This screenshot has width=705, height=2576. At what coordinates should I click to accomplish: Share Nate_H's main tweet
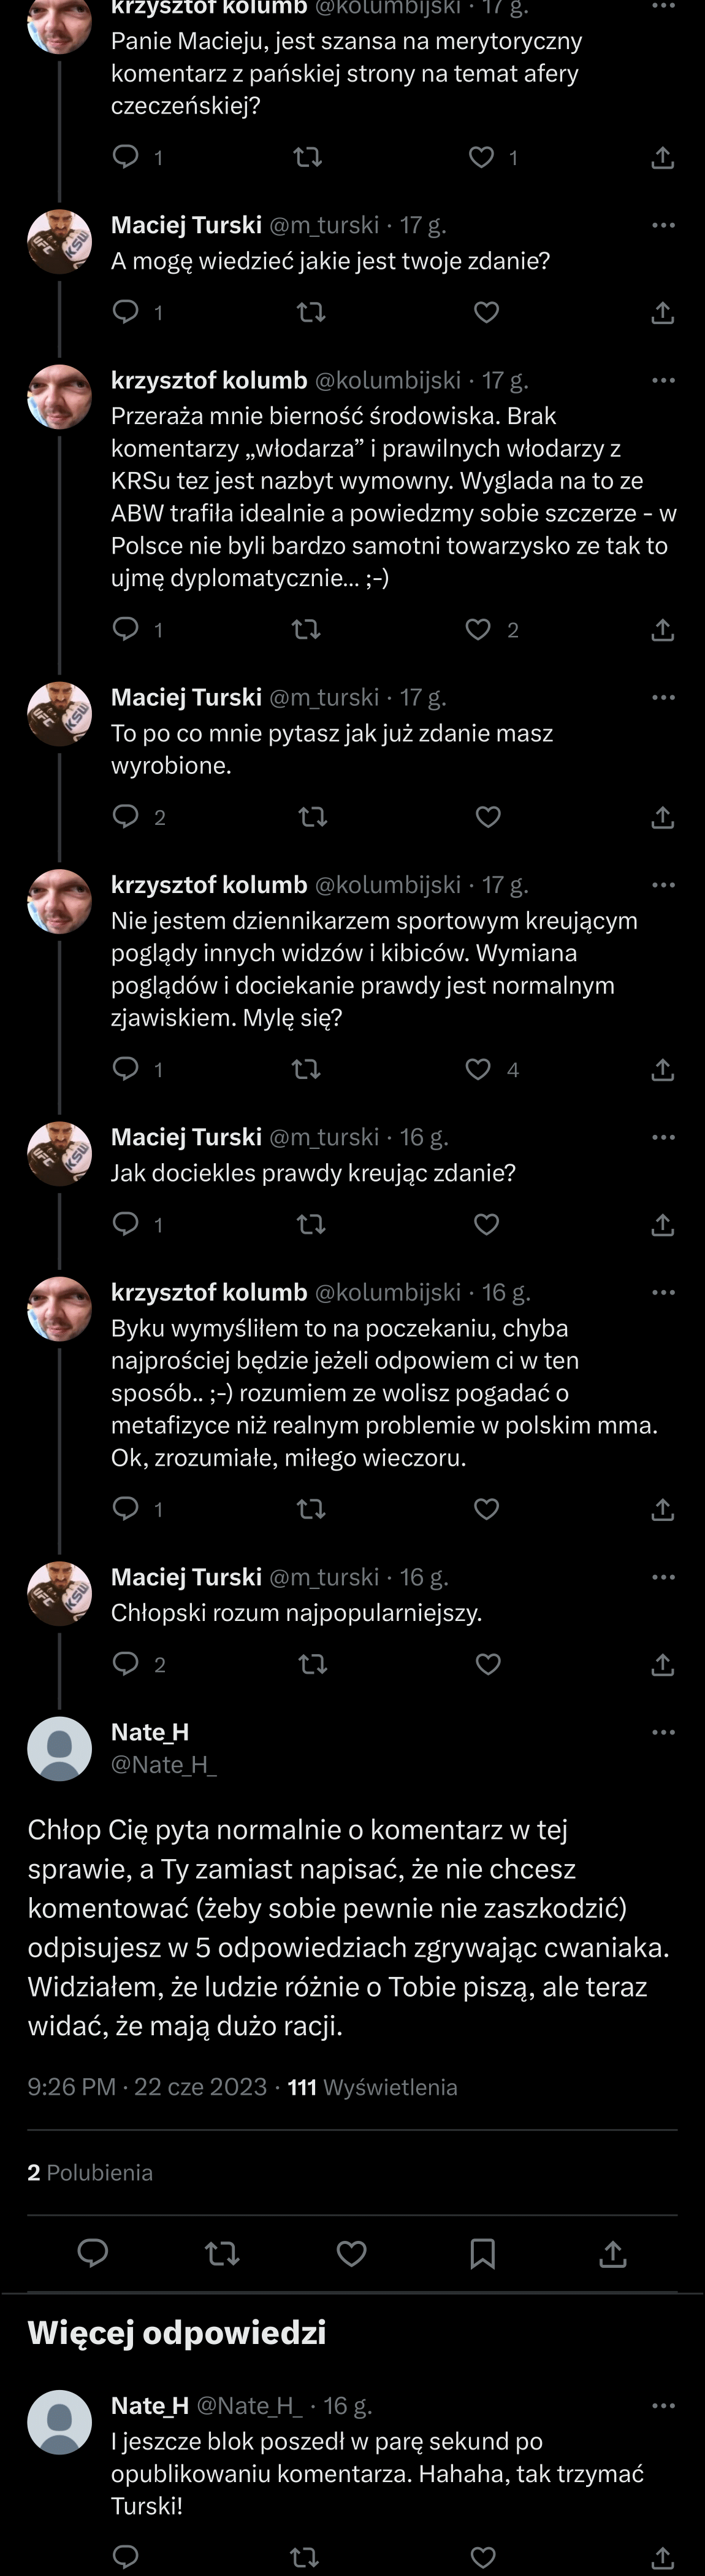tap(612, 2253)
